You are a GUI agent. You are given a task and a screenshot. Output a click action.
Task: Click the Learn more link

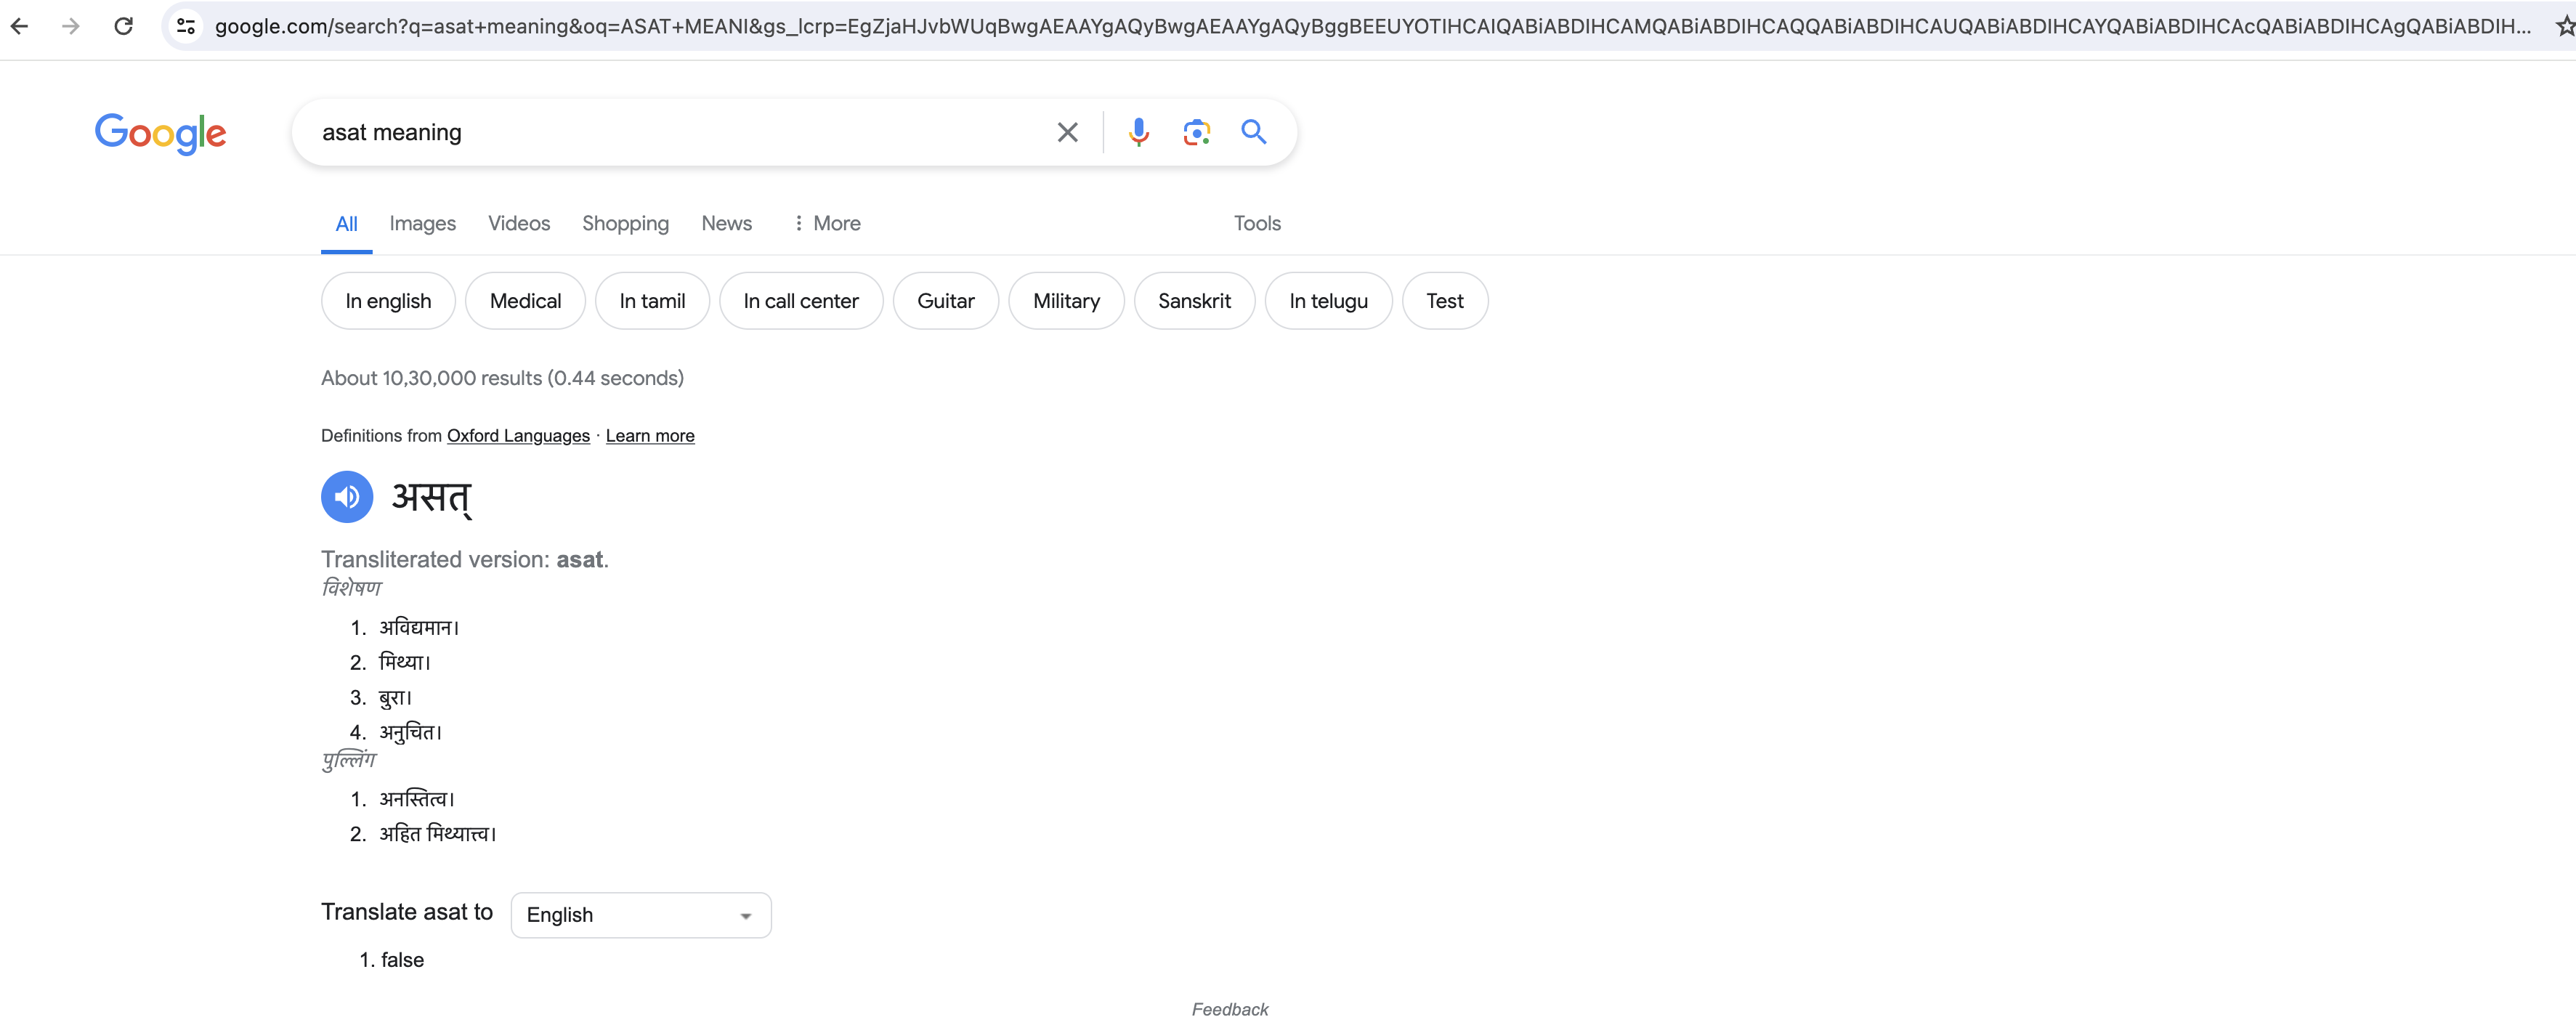pos(650,436)
